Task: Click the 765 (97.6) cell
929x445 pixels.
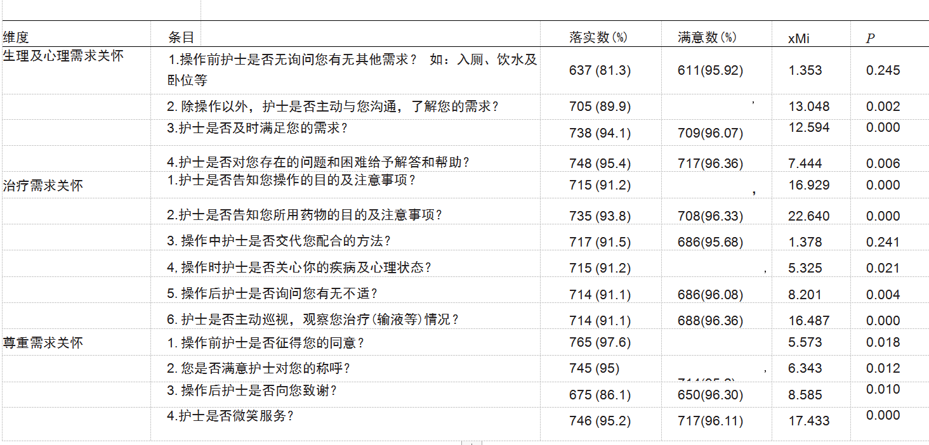Action: (600, 342)
